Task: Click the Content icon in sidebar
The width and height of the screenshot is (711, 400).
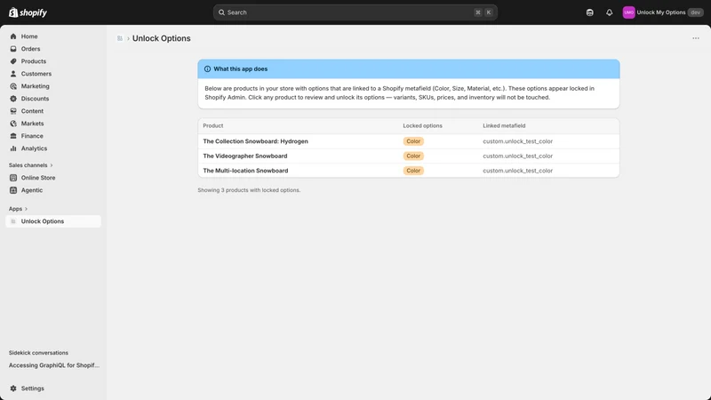Action: point(13,111)
